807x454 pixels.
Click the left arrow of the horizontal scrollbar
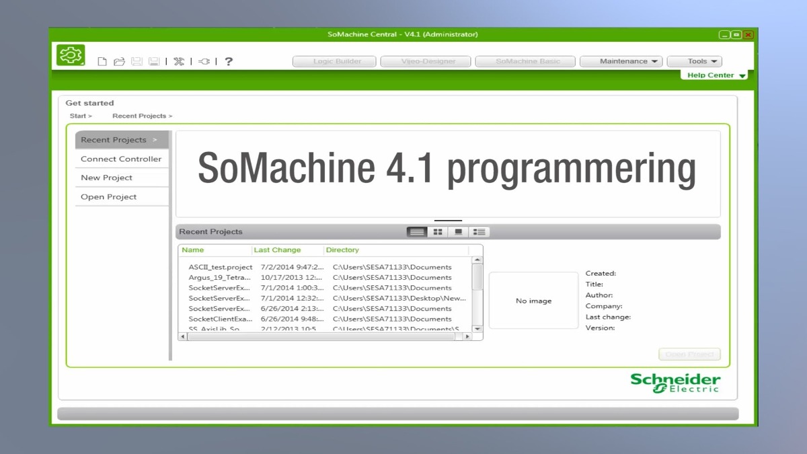[184, 336]
